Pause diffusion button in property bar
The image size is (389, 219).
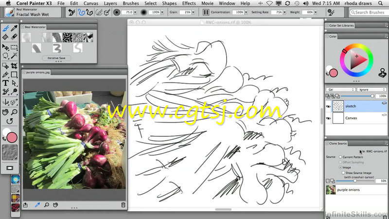[206, 12]
